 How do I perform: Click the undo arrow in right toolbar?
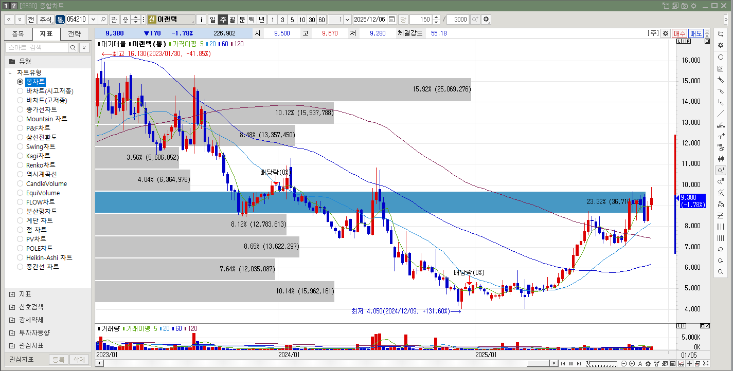click(721, 249)
